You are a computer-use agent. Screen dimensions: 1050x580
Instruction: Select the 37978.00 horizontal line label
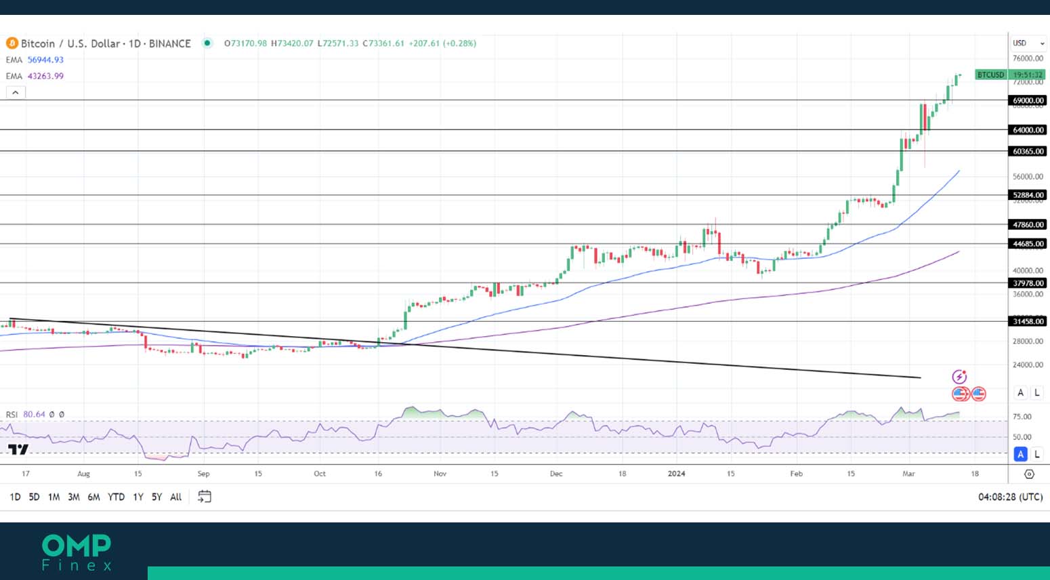(1028, 283)
